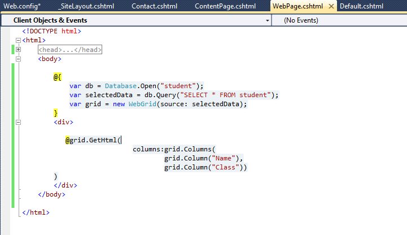Open the _SiteLayout.cshtml tab

86,6
